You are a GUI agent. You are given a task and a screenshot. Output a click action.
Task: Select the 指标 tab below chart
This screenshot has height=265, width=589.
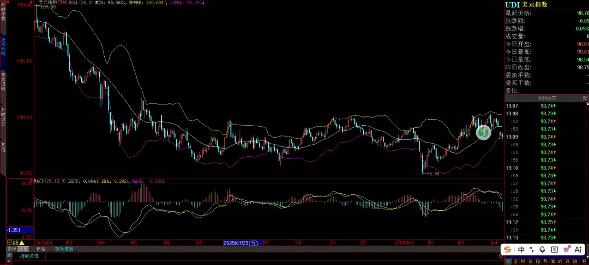pyautogui.click(x=12, y=249)
